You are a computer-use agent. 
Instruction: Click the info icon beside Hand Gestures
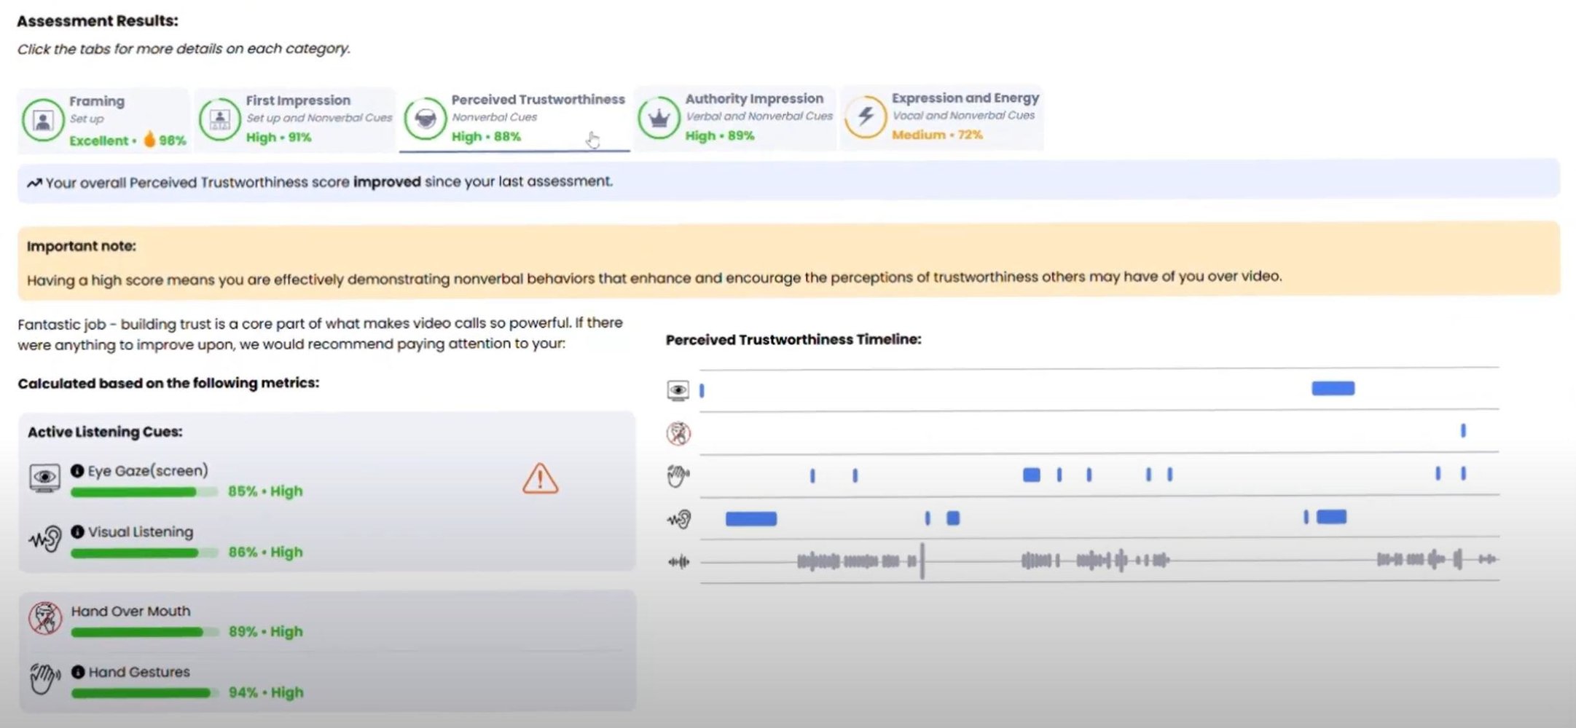pyautogui.click(x=78, y=672)
